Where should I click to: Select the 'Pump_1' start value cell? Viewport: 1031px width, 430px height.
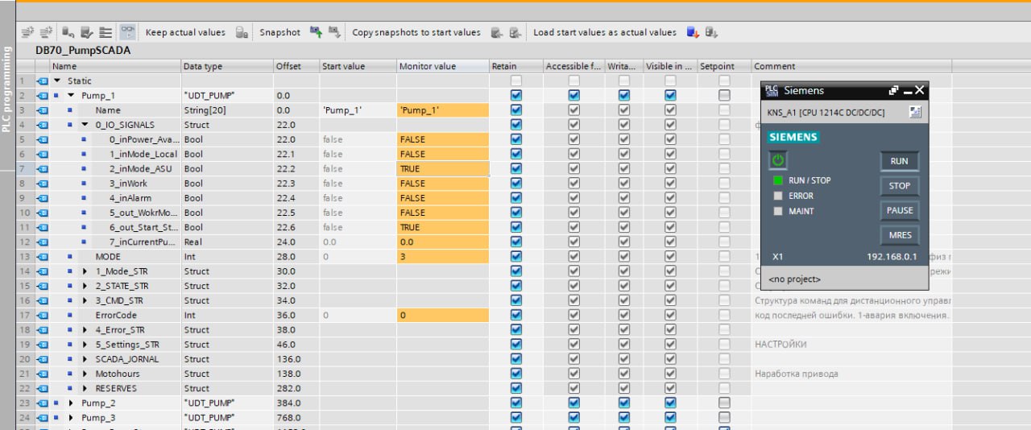[358, 110]
